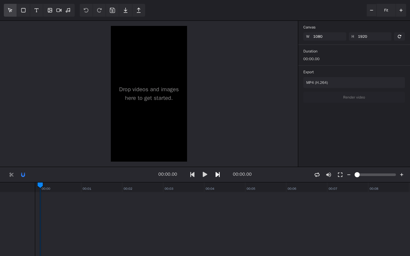Select the rectangle shape tool
Screen dimensions: 410x256
pyautogui.click(x=23, y=10)
